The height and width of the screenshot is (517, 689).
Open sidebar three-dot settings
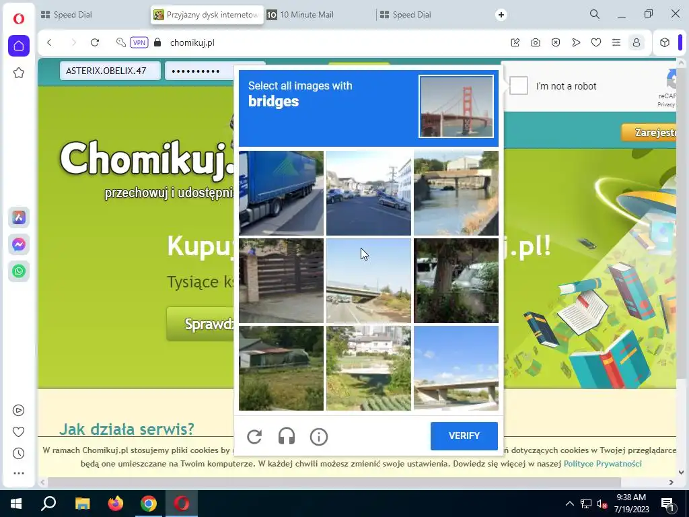[x=18, y=473]
